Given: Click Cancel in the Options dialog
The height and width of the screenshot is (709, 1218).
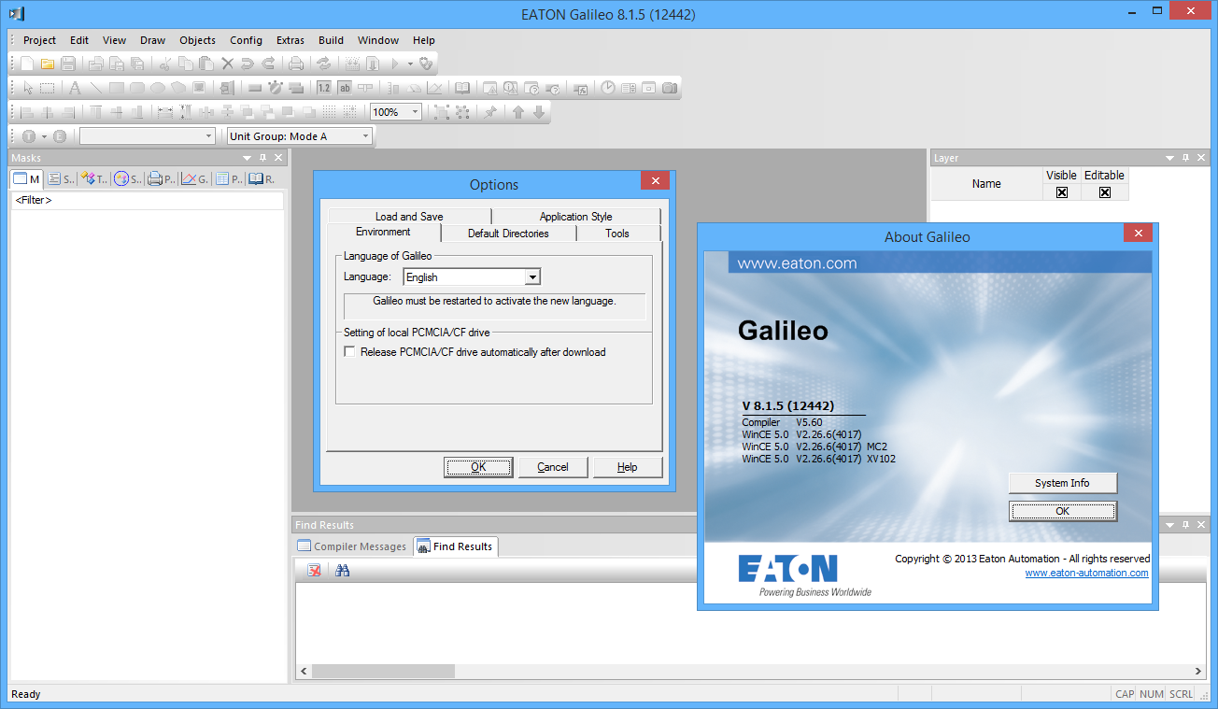Looking at the screenshot, I should [553, 467].
